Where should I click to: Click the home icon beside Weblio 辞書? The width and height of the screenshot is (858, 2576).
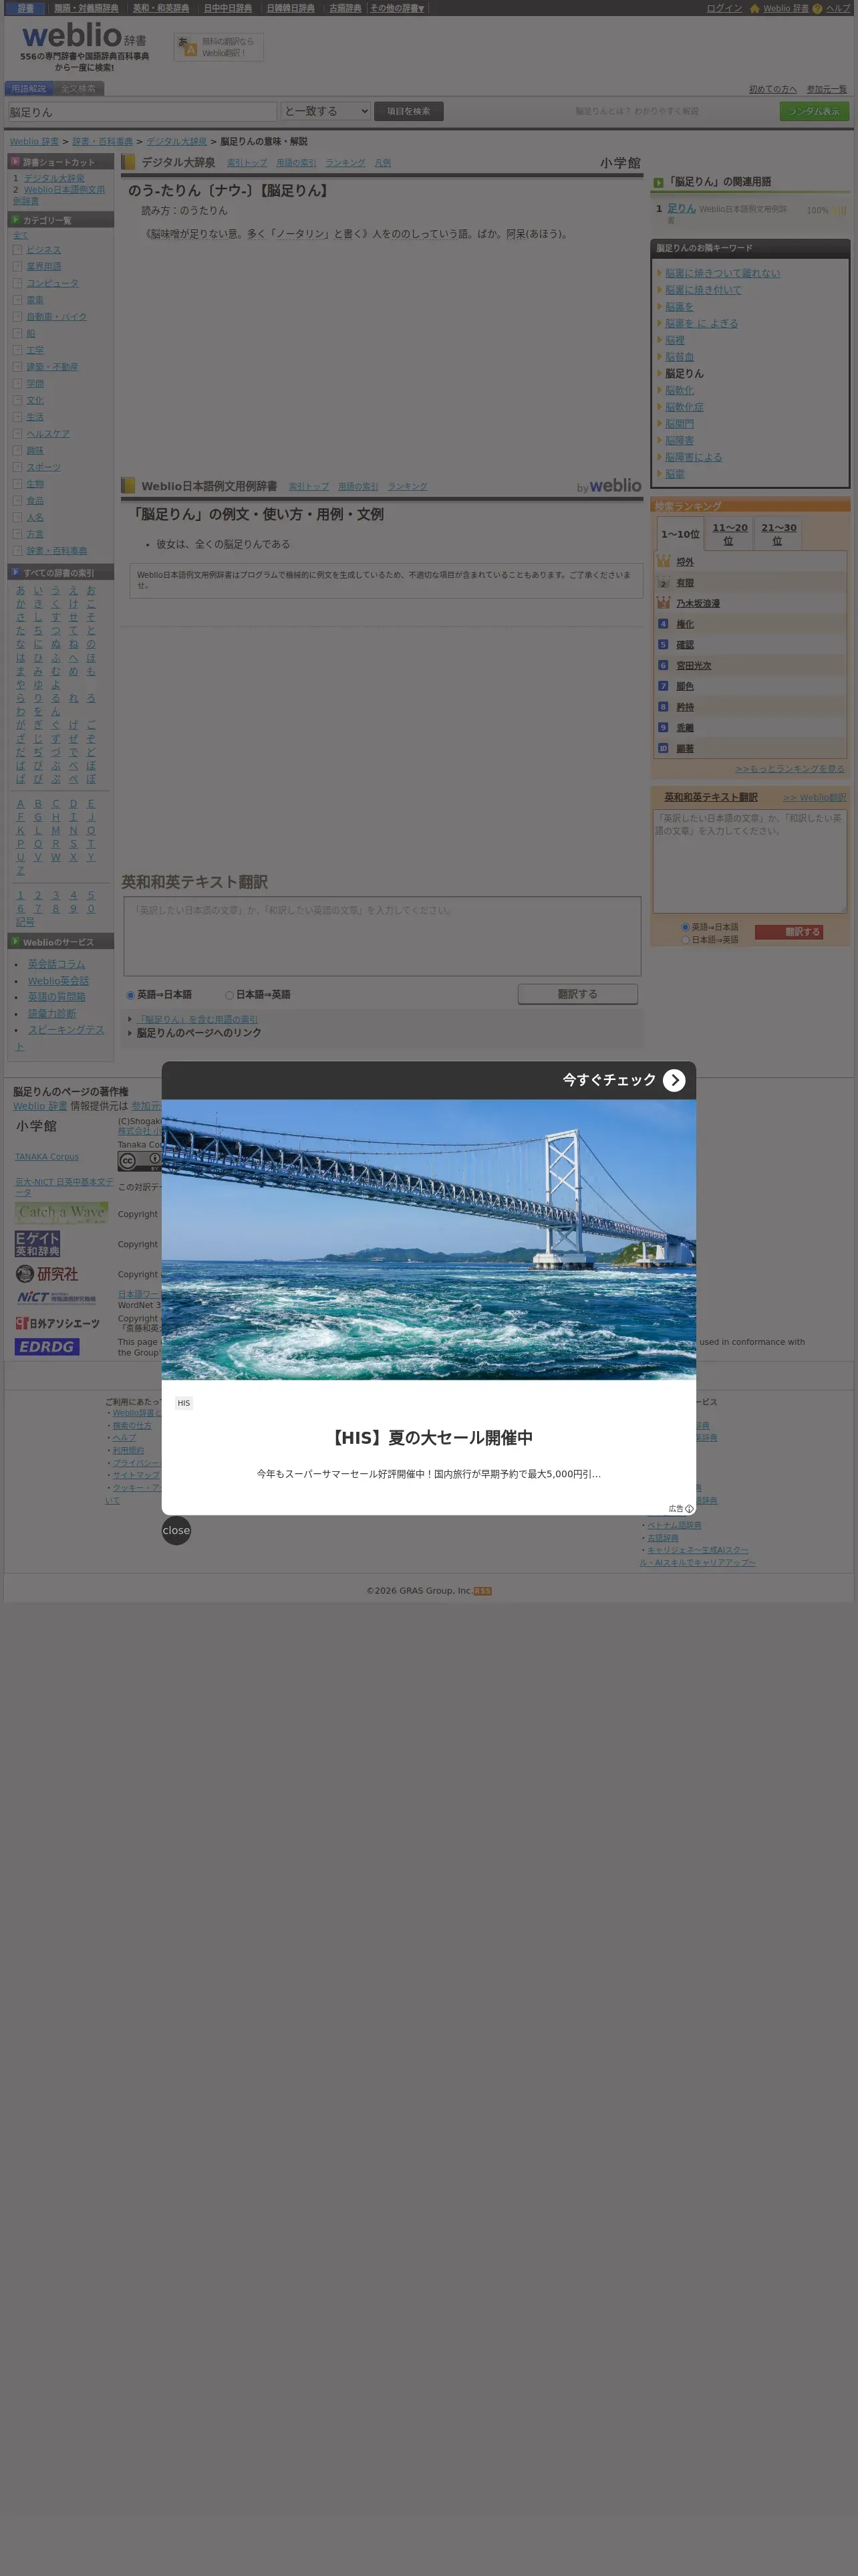coord(754,8)
